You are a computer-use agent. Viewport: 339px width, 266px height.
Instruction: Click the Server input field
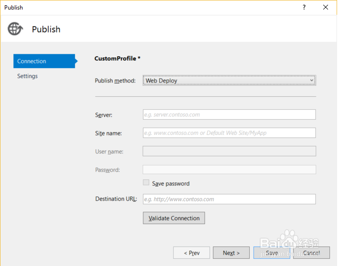229,114
